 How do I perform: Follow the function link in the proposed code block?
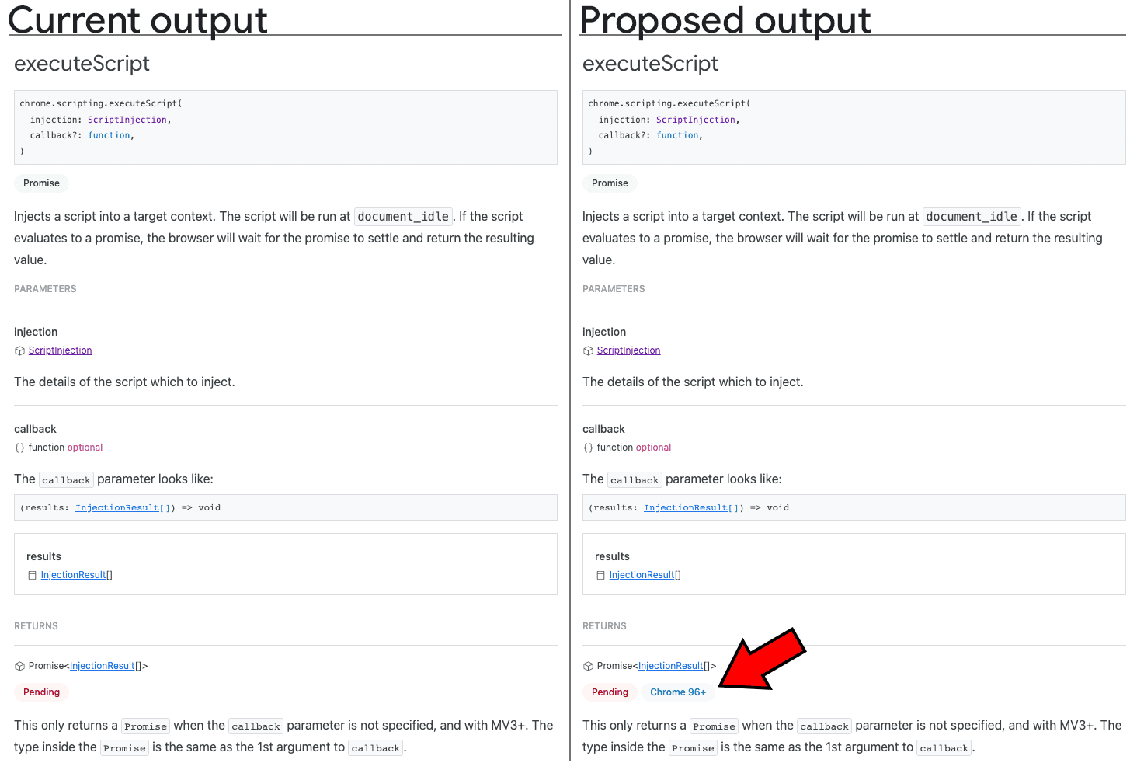[x=677, y=134]
